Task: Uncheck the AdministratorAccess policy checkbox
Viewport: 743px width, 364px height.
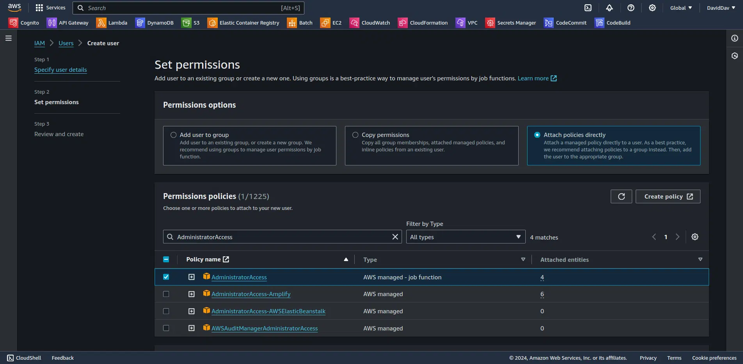Action: click(166, 277)
